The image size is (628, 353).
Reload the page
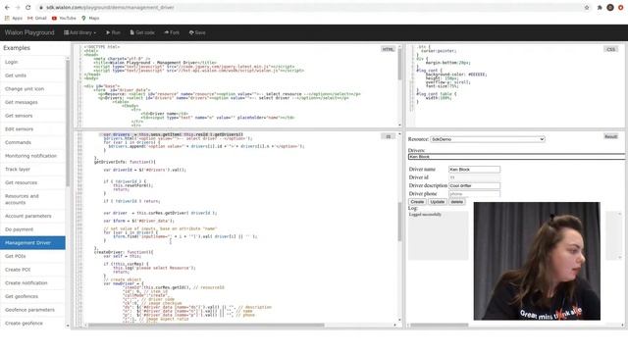28,8
